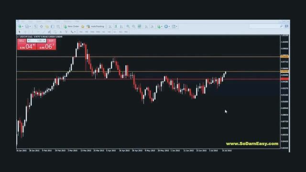Click the SELL one-click trading button
This screenshot has width=306, height=172.
pyautogui.click(x=22, y=41)
